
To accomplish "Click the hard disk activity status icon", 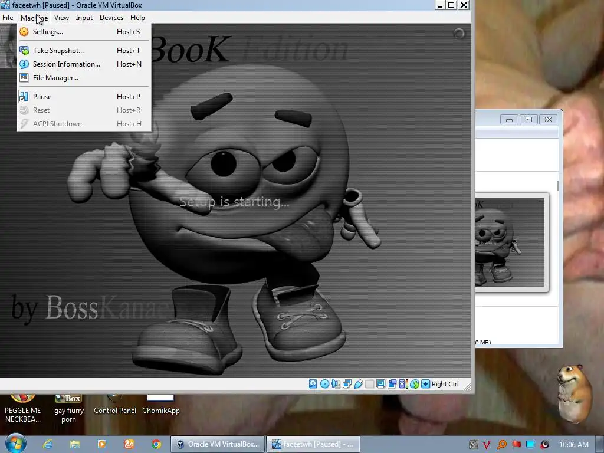I will pos(313,383).
